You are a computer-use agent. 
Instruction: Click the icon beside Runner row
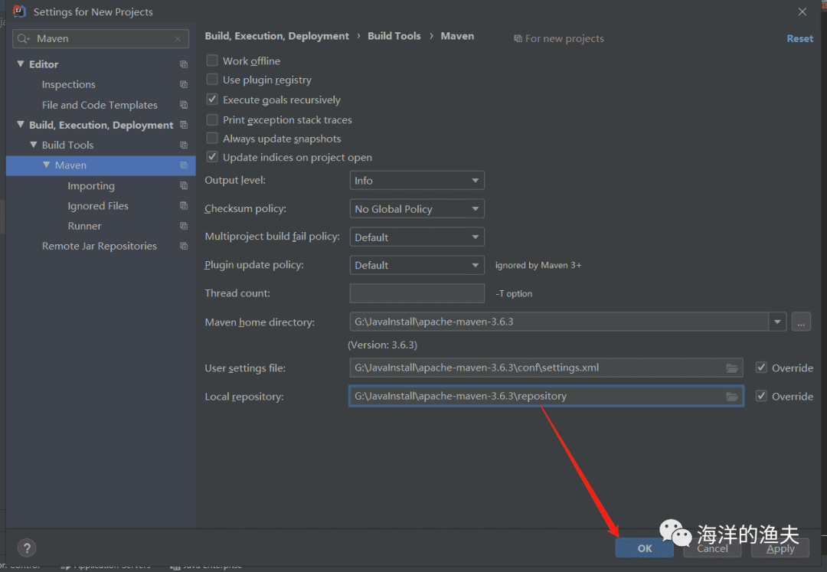[x=184, y=226]
